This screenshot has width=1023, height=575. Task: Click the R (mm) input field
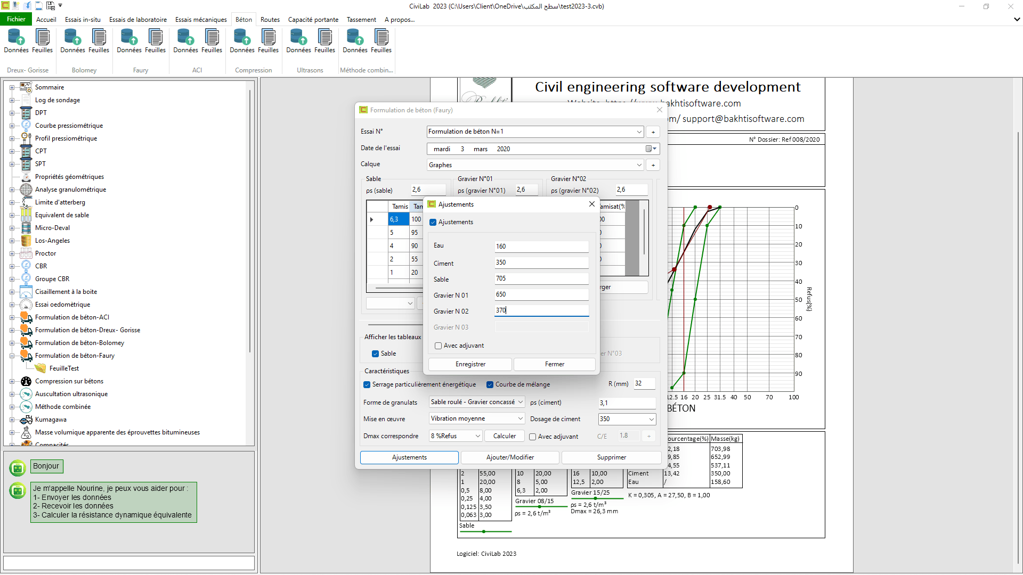[x=644, y=384]
